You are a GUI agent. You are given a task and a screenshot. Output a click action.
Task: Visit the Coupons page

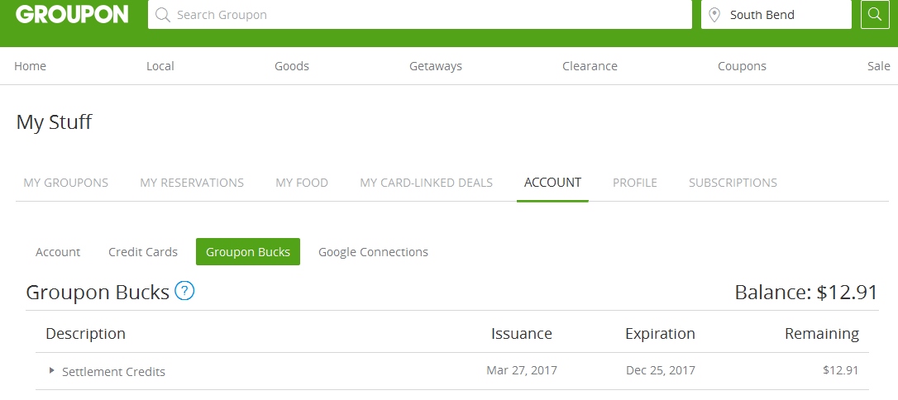742,66
